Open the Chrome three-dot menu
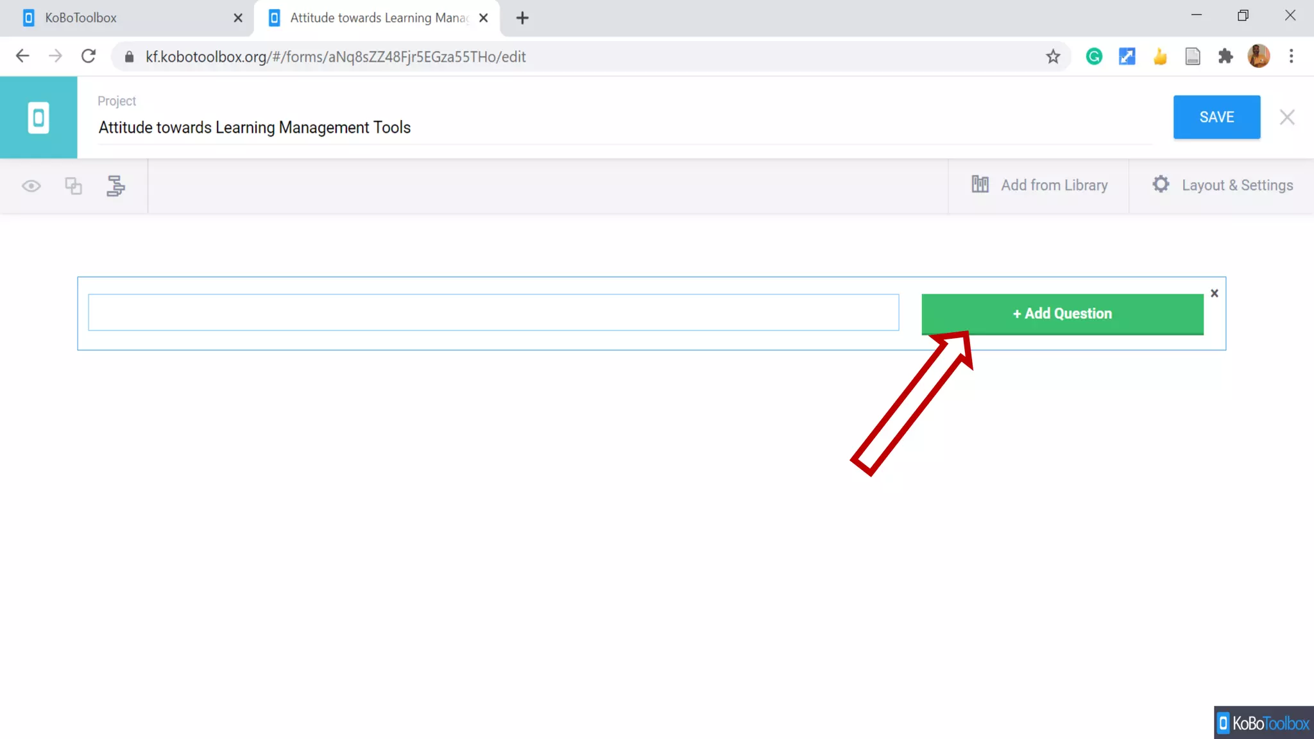The width and height of the screenshot is (1314, 739). click(1292, 56)
